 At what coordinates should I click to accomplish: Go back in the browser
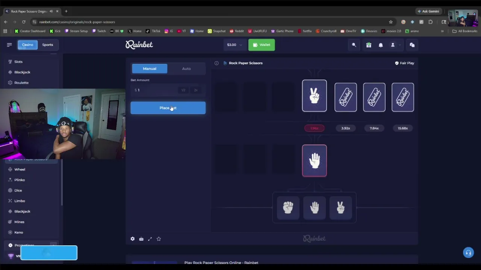(x=6, y=22)
